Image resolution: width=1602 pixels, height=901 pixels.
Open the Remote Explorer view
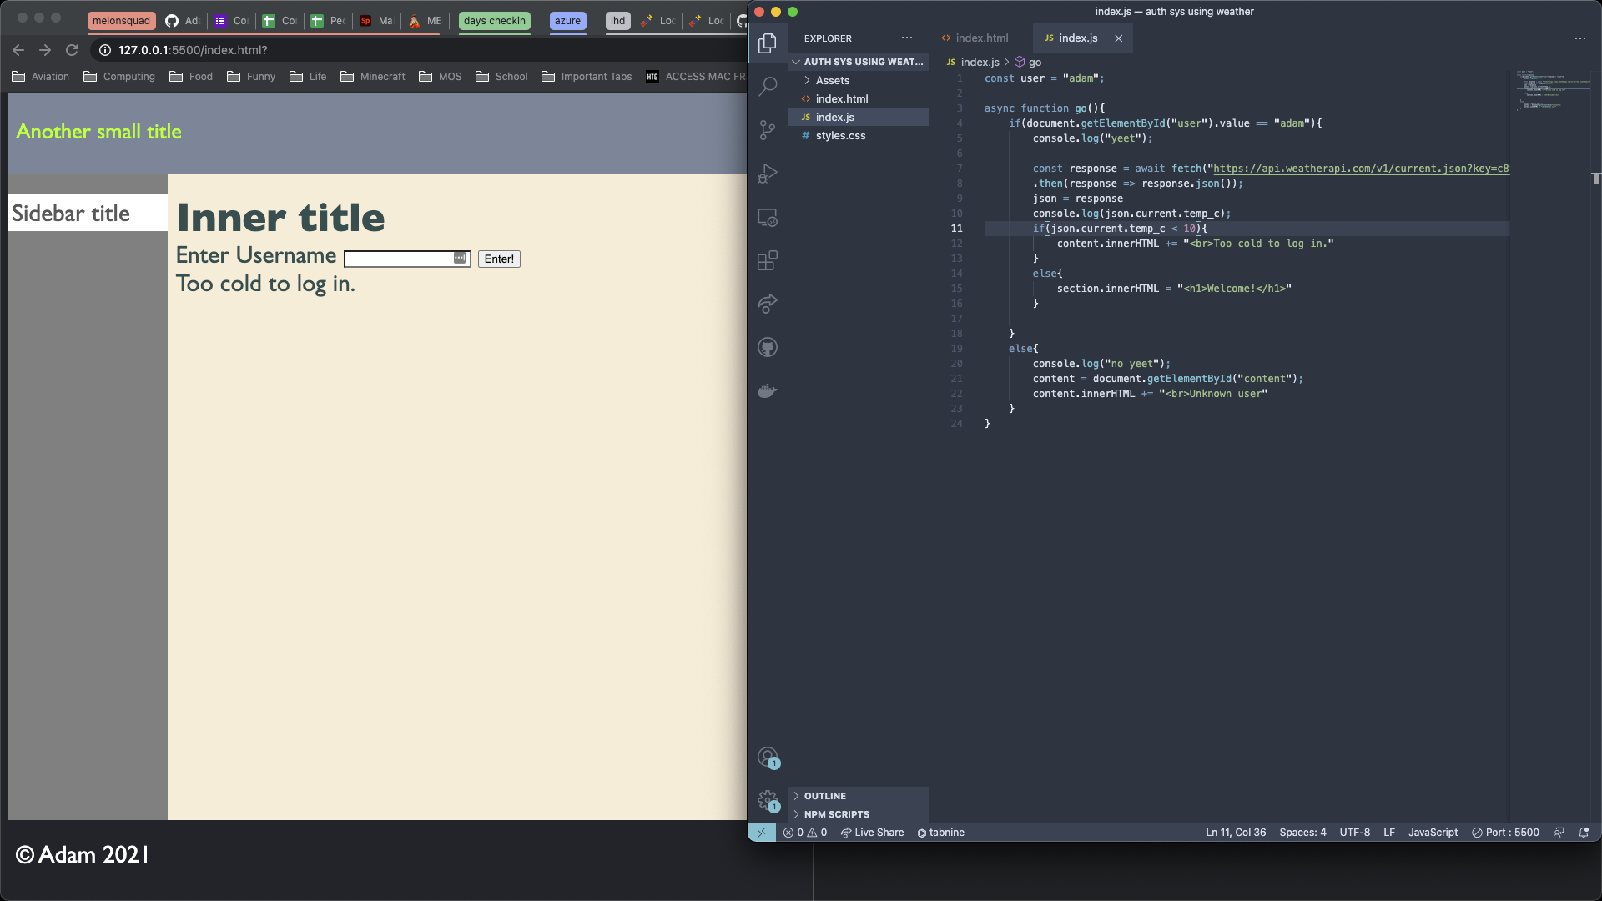click(x=767, y=217)
